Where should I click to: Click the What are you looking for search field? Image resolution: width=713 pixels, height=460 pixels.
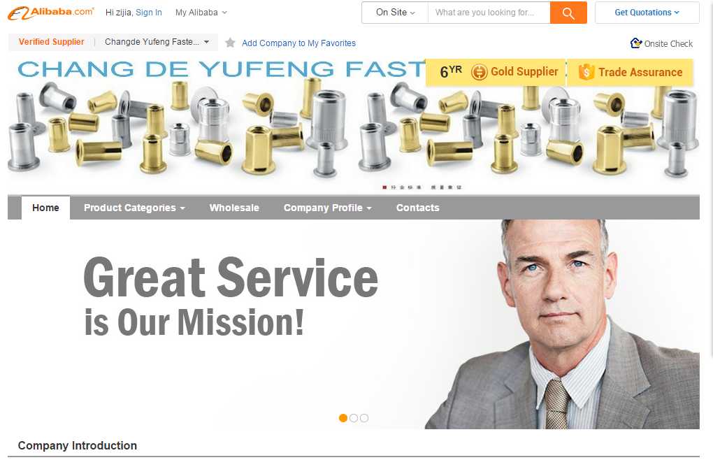click(x=489, y=13)
